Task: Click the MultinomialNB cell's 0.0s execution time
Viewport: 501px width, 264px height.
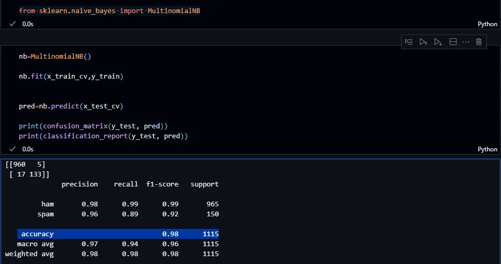Action: click(x=28, y=149)
